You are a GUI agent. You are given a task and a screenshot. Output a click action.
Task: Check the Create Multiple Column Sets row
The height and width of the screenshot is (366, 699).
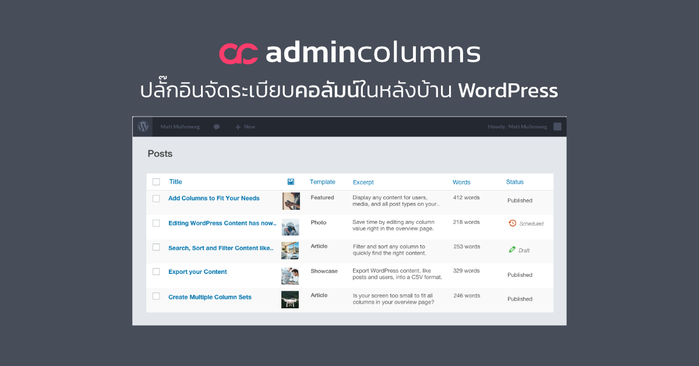[156, 296]
